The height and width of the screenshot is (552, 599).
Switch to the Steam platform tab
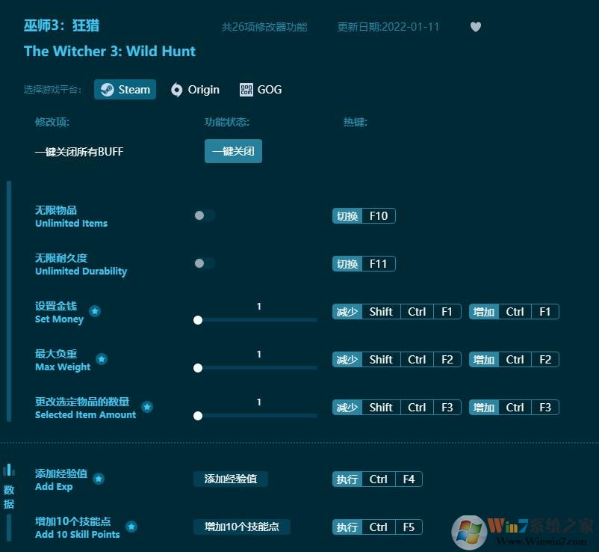pyautogui.click(x=125, y=89)
